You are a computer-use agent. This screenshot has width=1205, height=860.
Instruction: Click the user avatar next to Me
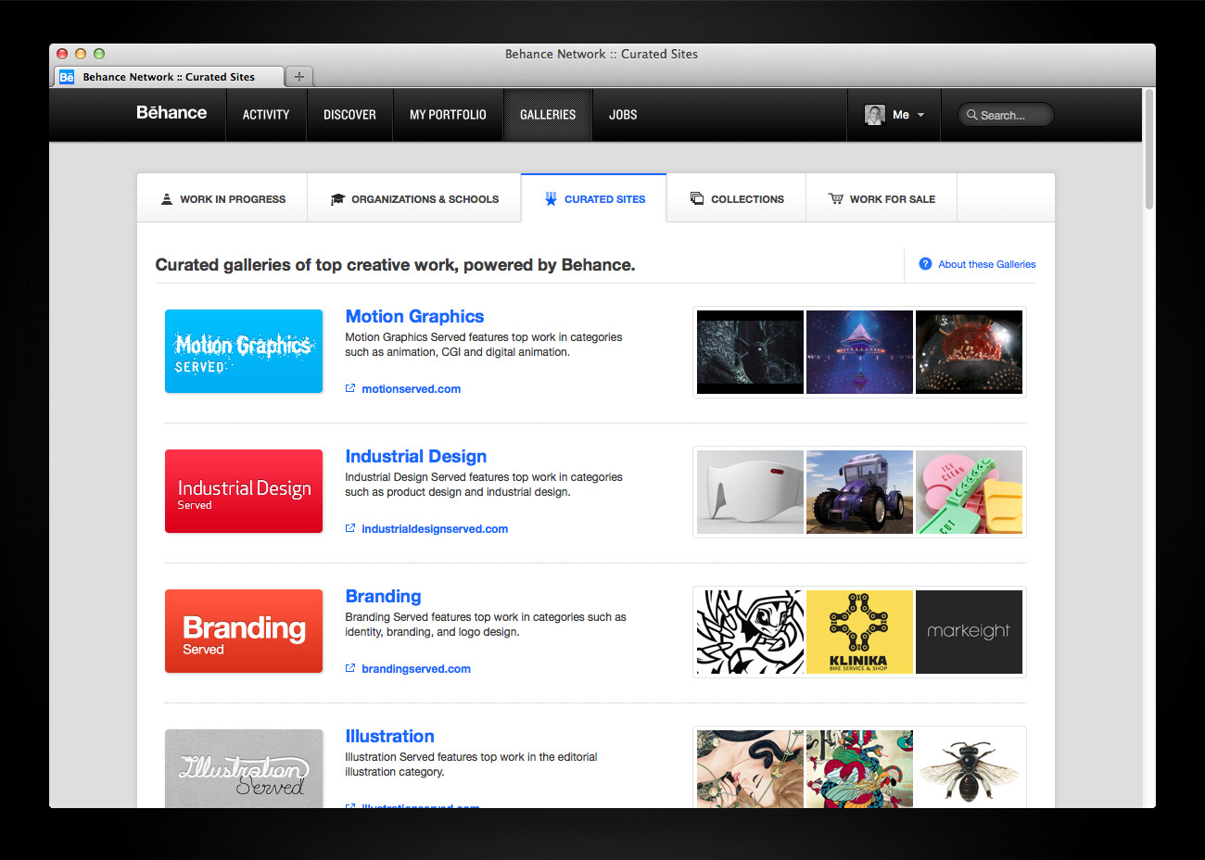(874, 115)
